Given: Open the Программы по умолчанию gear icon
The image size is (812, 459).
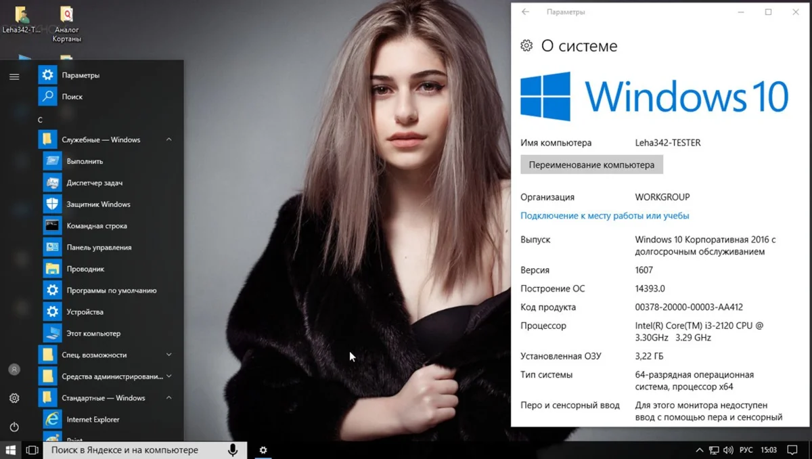Looking at the screenshot, I should pyautogui.click(x=53, y=290).
